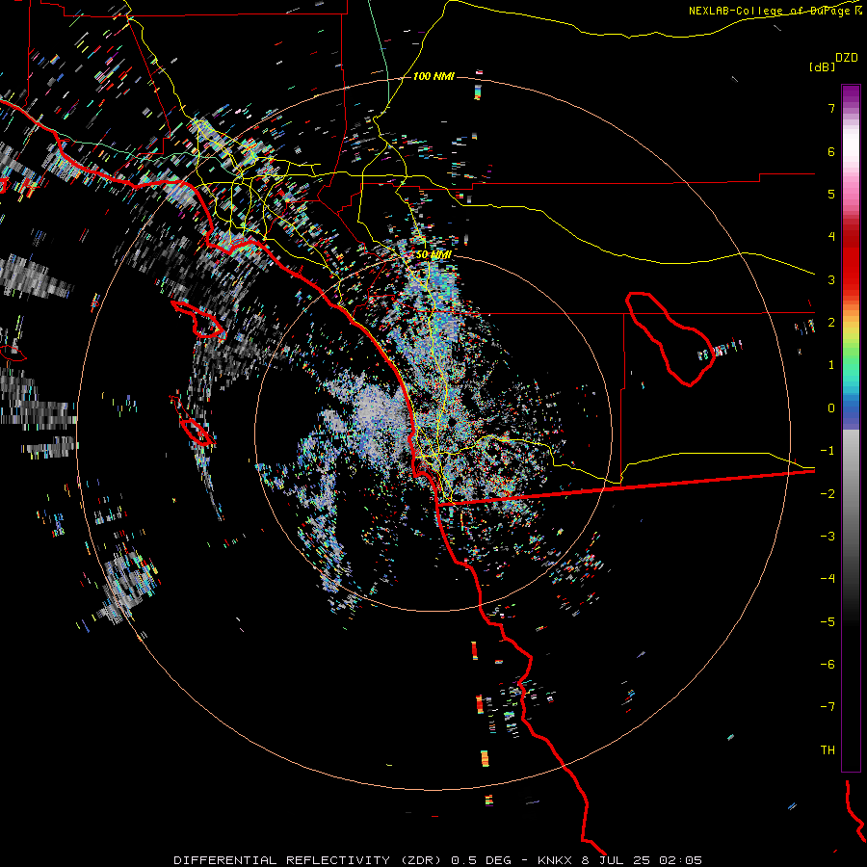Click the DZD product label above the color scale
The height and width of the screenshot is (867, 867).
tap(847, 58)
